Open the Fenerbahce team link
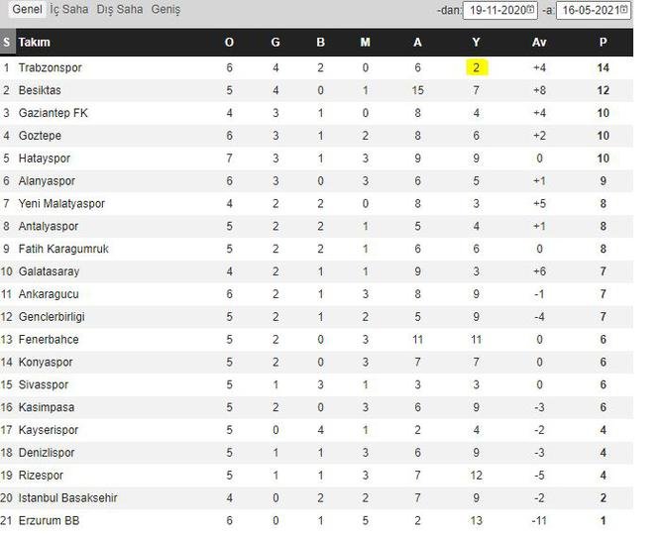Screen dimensions: 664x534 49,340
